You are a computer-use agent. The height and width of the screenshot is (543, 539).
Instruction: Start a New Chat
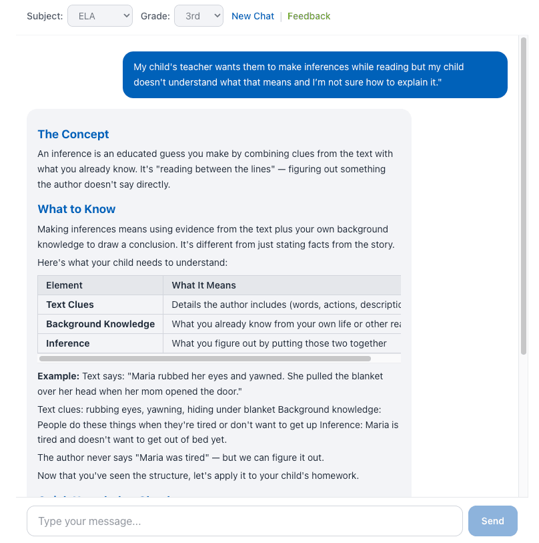click(253, 16)
